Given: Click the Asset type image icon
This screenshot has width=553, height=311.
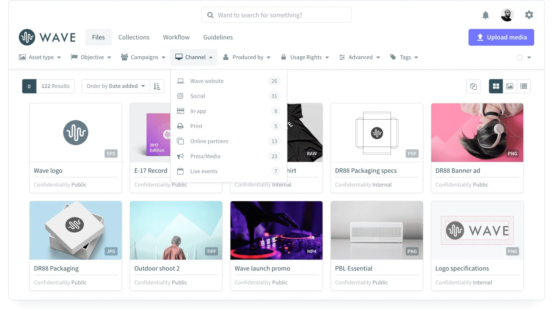Looking at the screenshot, I should tap(22, 57).
